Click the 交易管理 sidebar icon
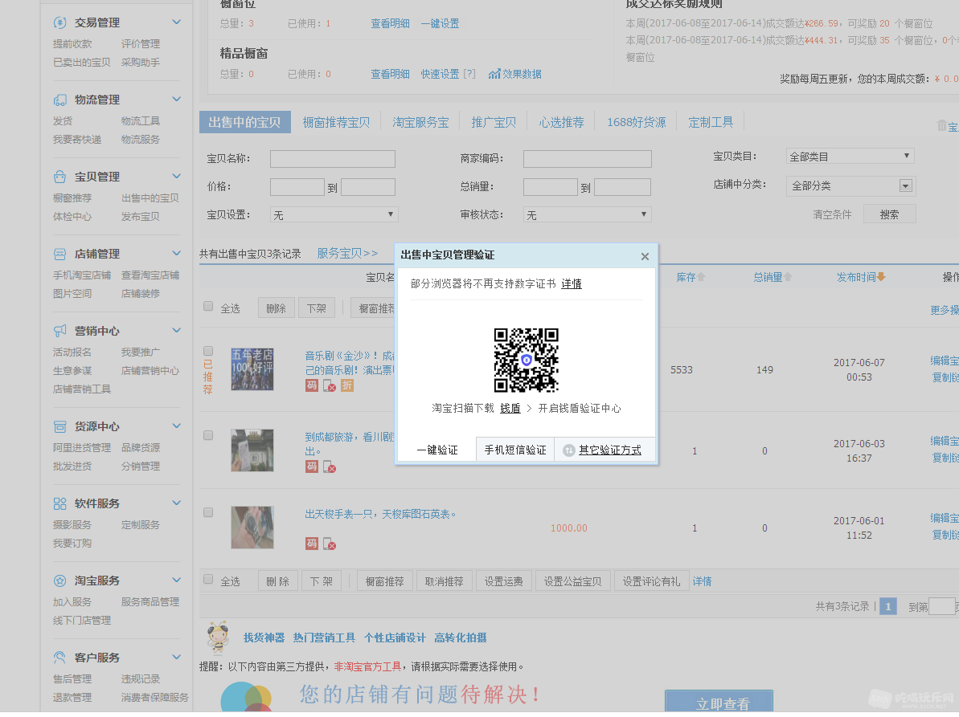The height and width of the screenshot is (717, 959). 60,22
